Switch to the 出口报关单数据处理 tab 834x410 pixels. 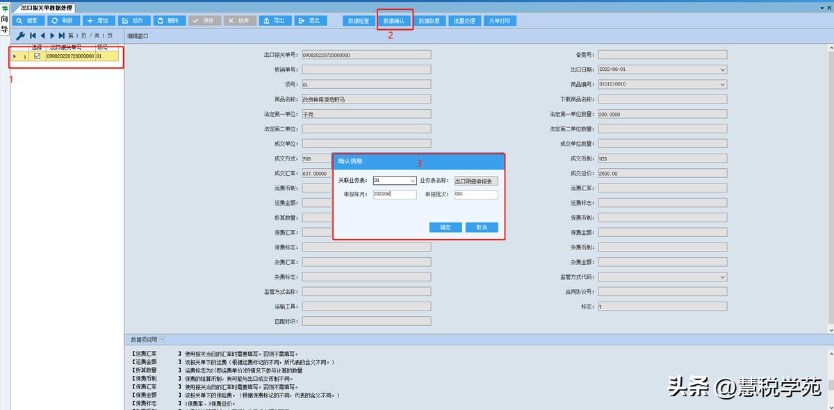tap(47, 8)
